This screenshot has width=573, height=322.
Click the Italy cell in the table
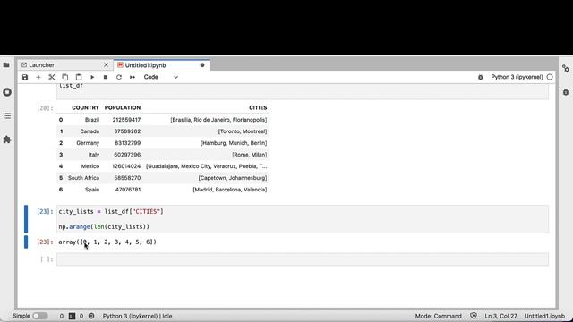94,155
